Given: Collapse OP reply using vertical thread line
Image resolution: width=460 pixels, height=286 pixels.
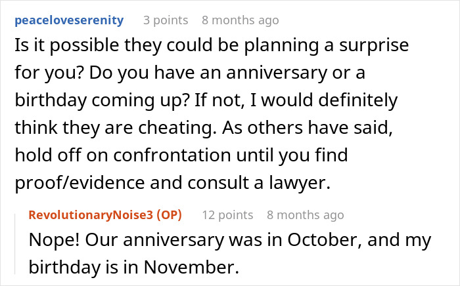Looking at the screenshot, I should pyautogui.click(x=15, y=244).
